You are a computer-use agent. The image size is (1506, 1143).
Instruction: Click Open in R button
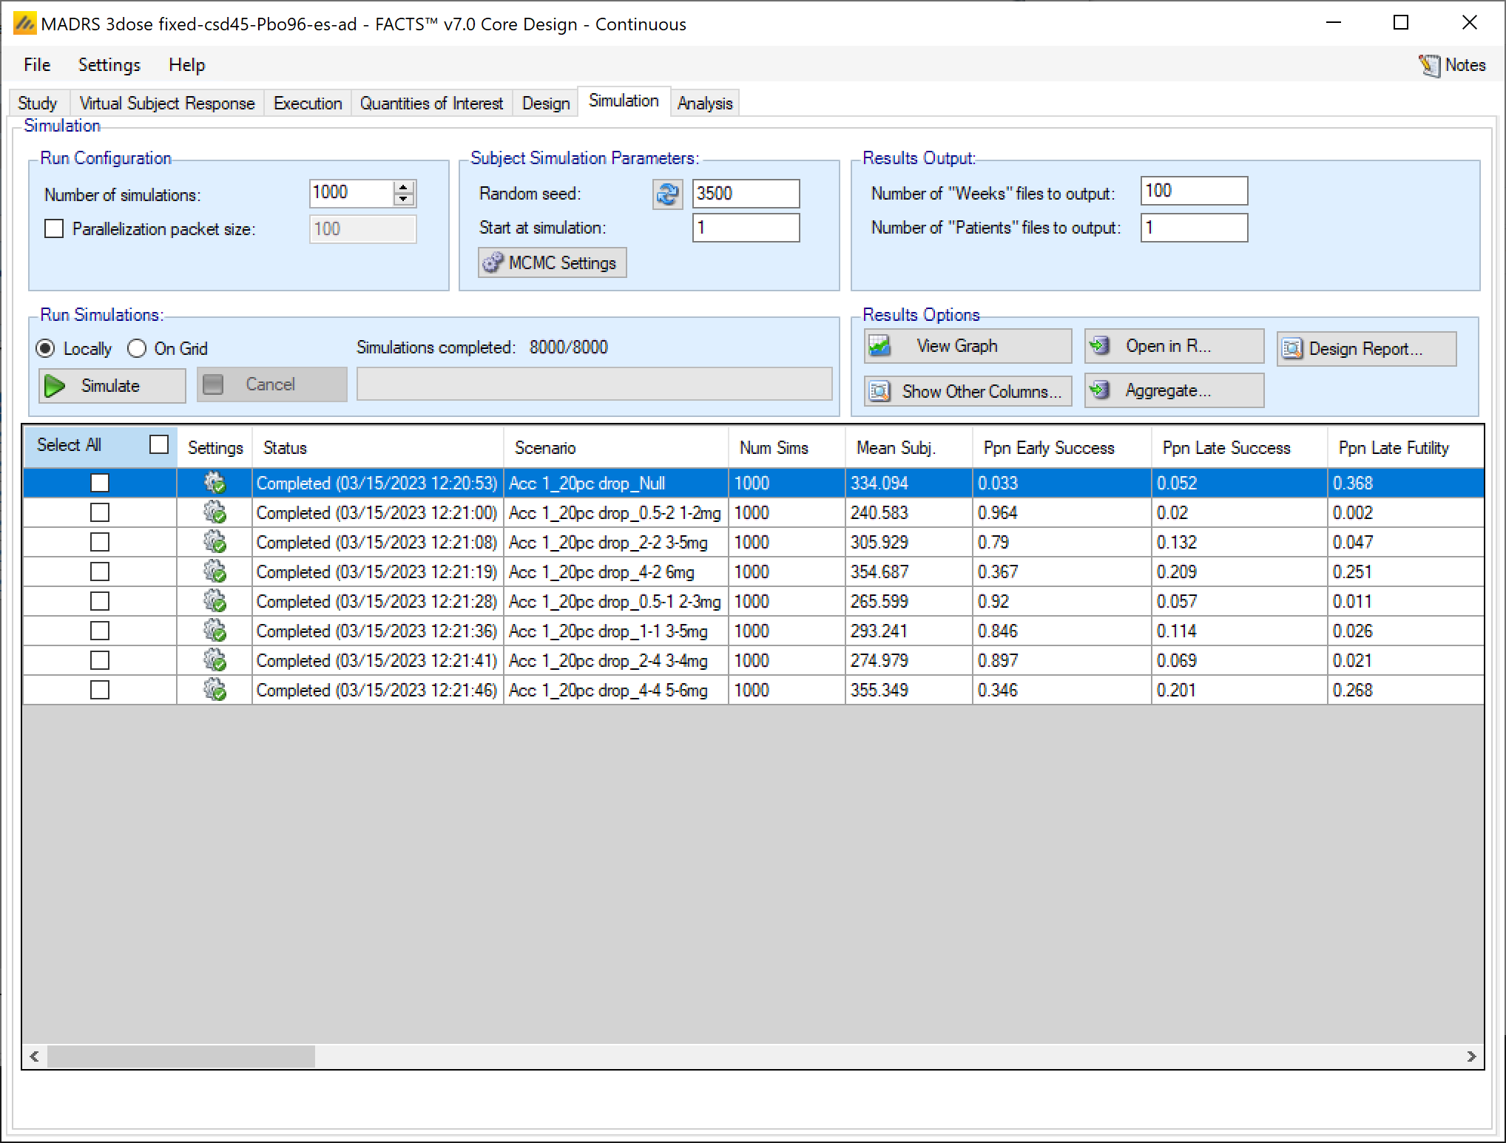(1173, 346)
